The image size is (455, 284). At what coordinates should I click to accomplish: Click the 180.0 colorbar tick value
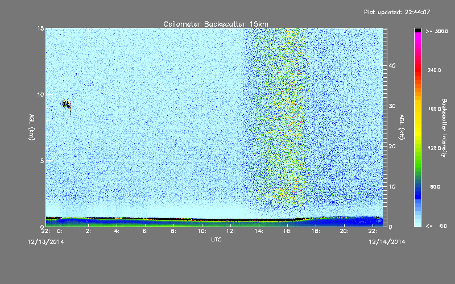click(x=435, y=109)
